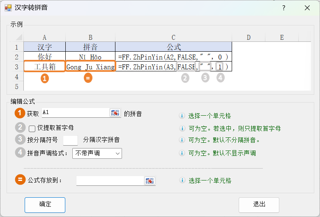The image size is (320, 217).
Task: Click the 工具箱 cell in the example
Action: 44,66
